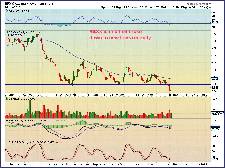The width and height of the screenshot is (225, 168).
Task: Click the 'REXX (Daily) 1.75' legend text
Action: point(21,32)
